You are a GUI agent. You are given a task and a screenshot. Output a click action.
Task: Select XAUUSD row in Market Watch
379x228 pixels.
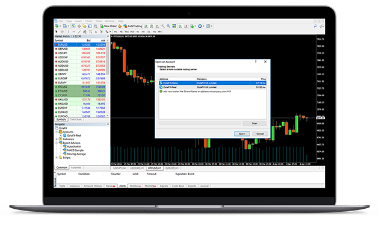point(80,99)
